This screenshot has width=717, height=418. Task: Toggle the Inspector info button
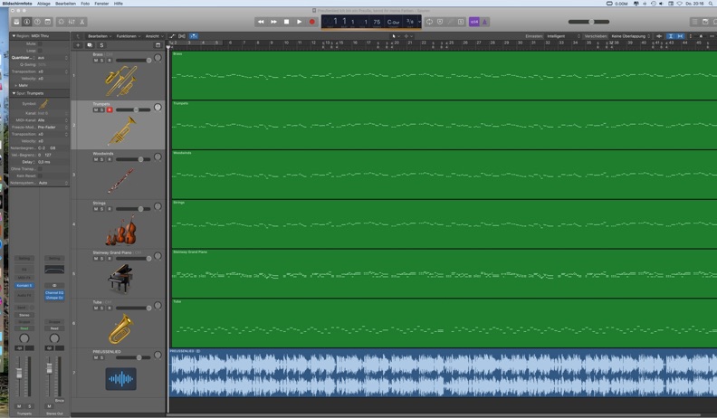click(x=27, y=22)
